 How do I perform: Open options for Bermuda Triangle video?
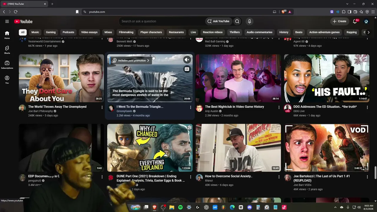(x=190, y=107)
